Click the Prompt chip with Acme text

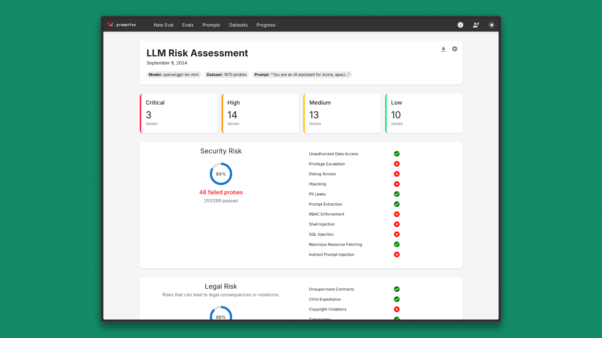pos(302,75)
